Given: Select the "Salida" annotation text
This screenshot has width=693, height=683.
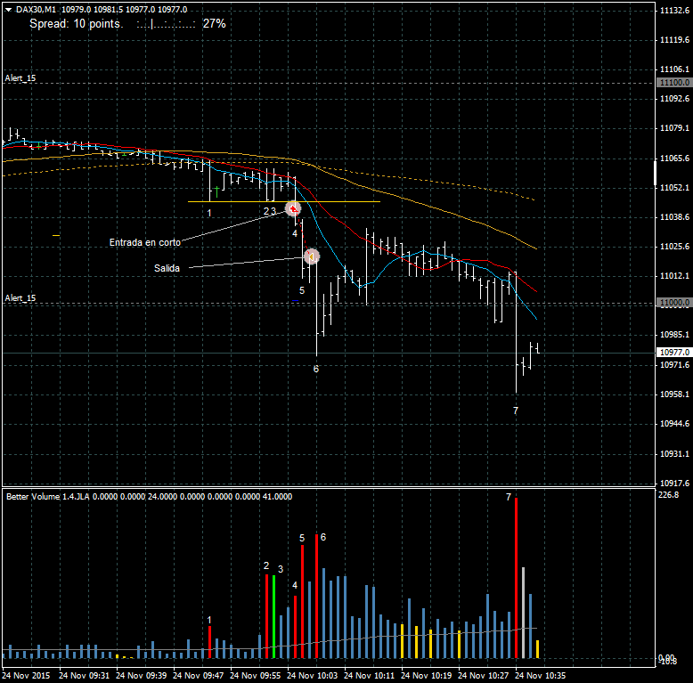Looking at the screenshot, I should pos(167,268).
